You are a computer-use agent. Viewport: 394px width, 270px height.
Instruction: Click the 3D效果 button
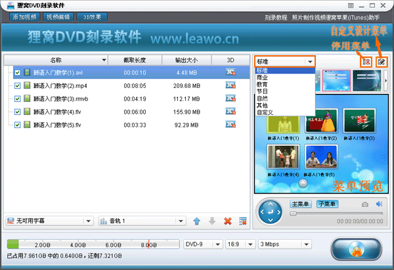(x=92, y=17)
